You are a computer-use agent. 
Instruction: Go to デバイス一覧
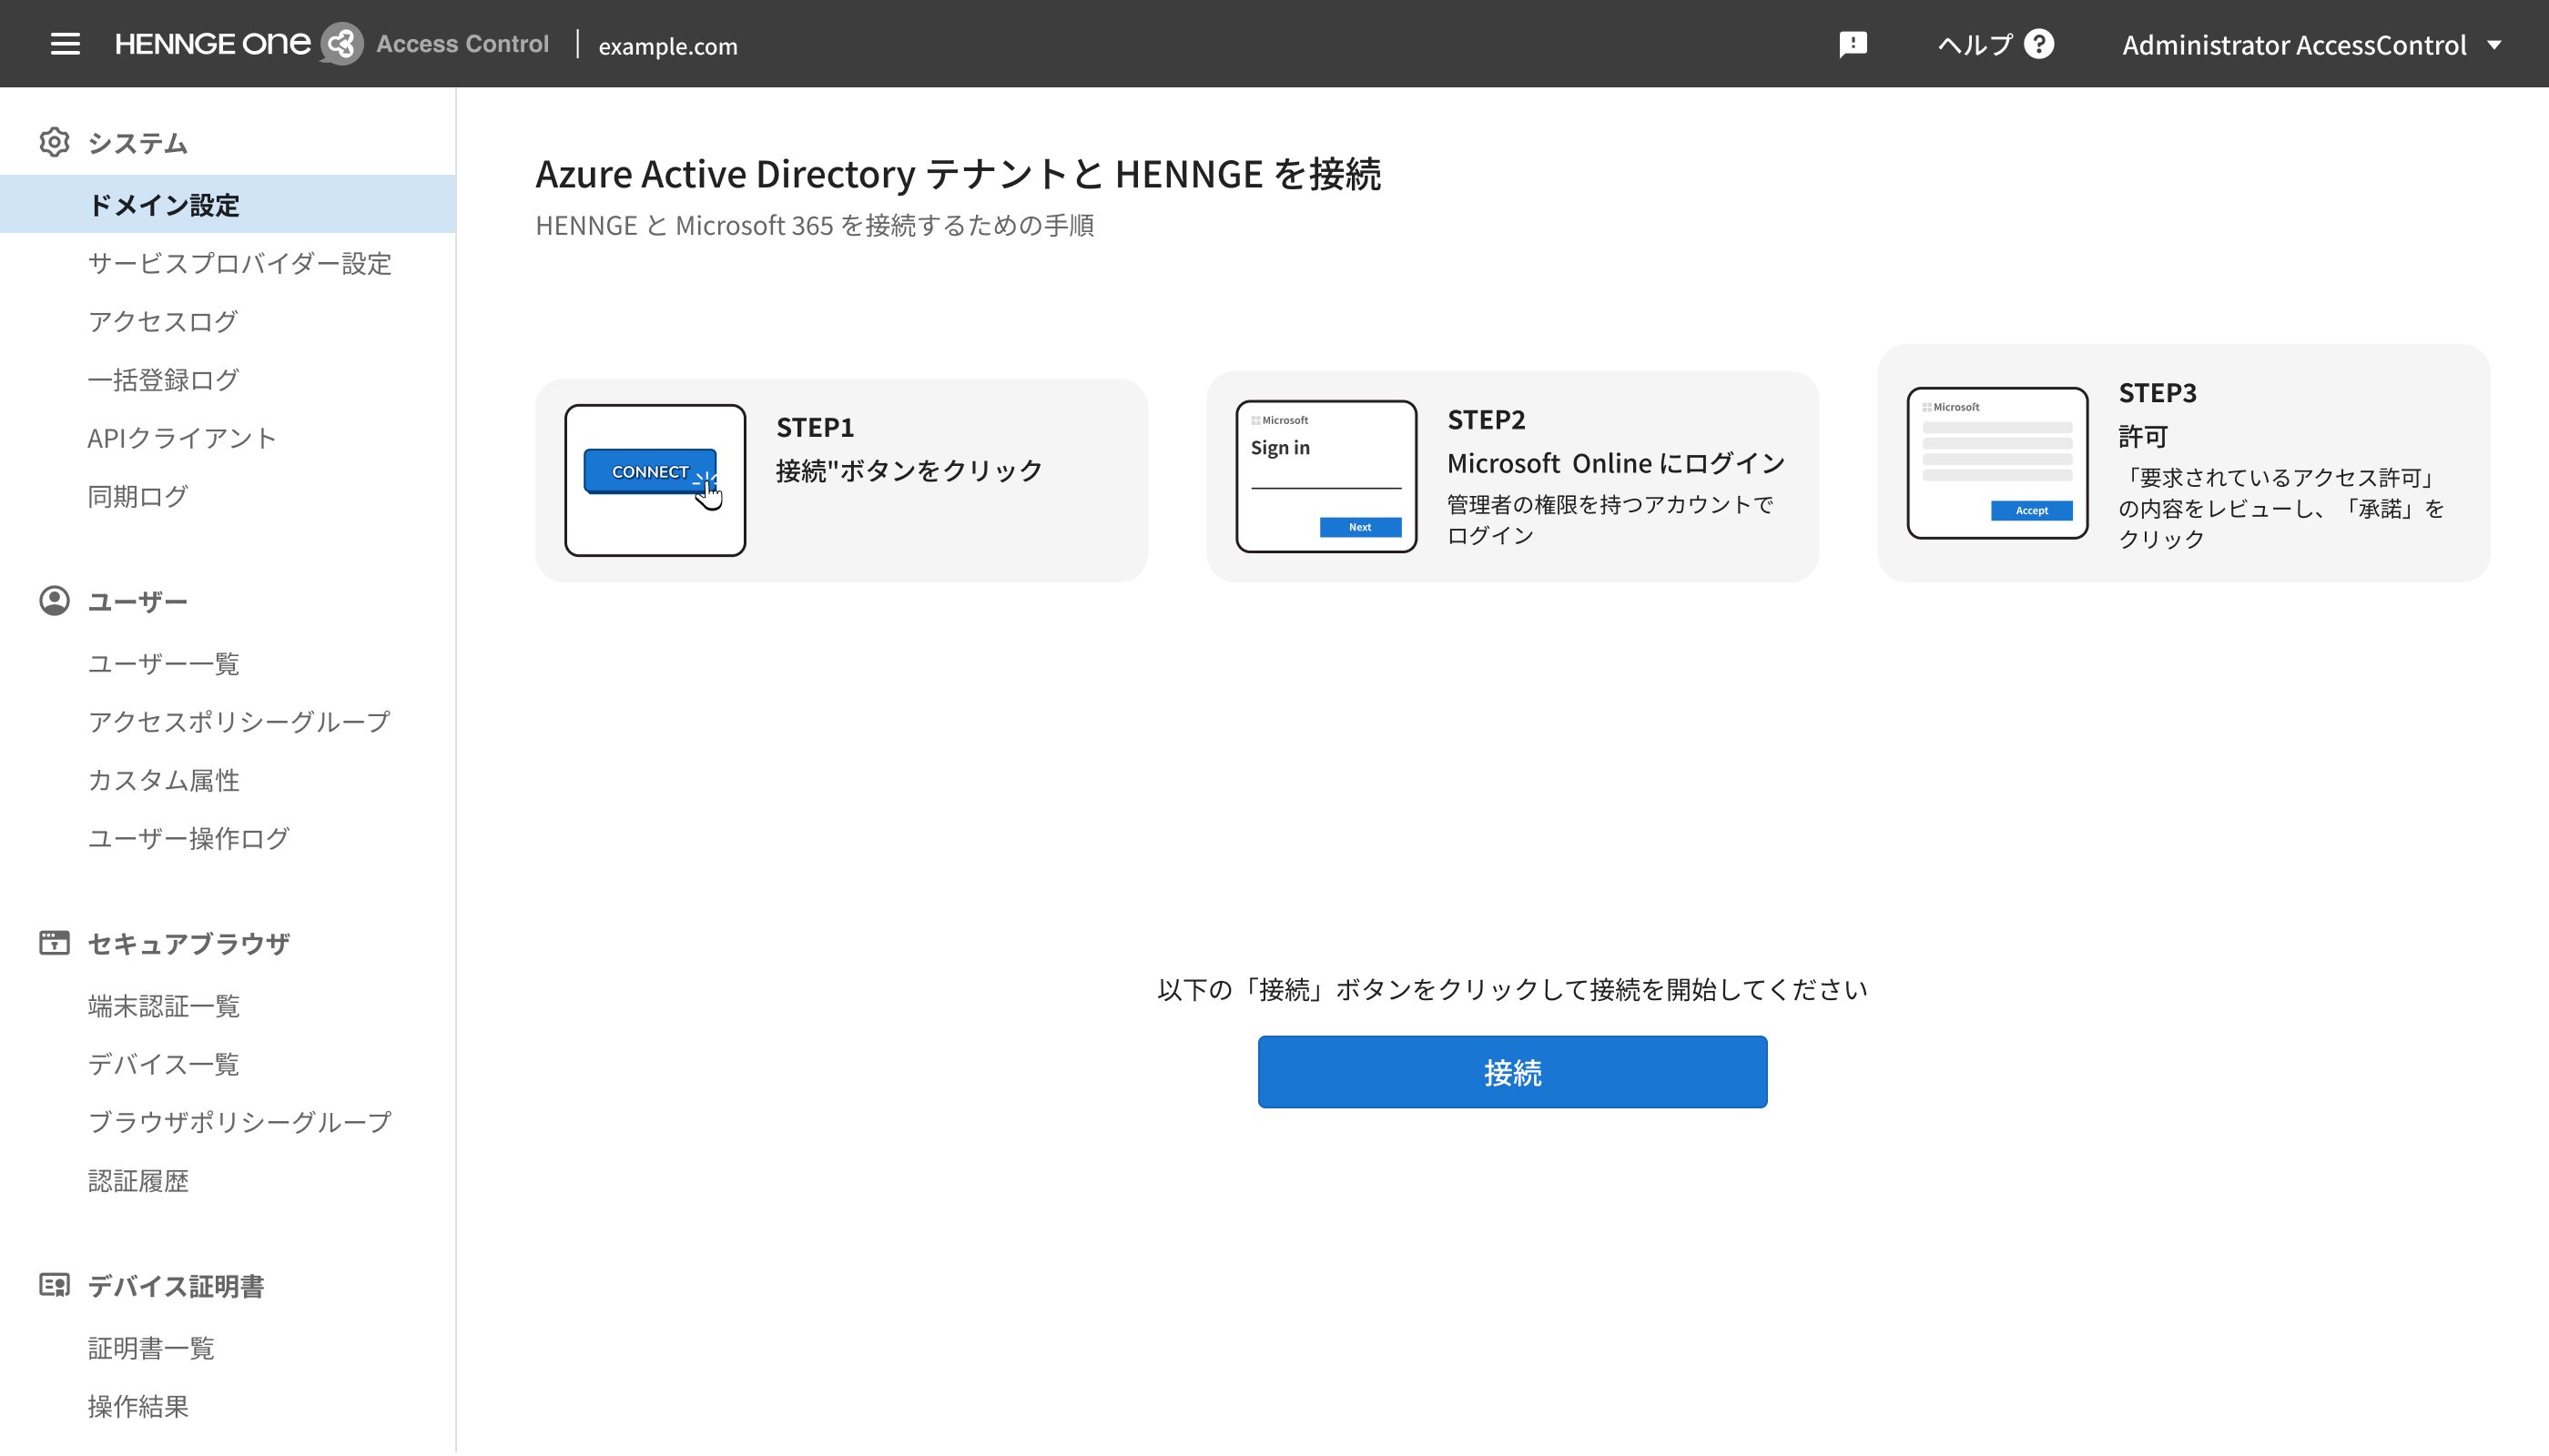(163, 1063)
